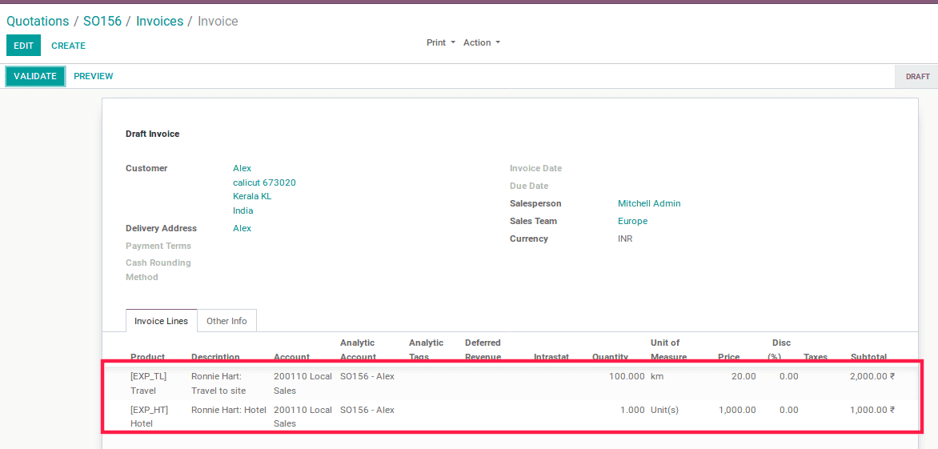The image size is (938, 449).
Task: Click SO156 - Alex in Travel row
Action: click(367, 377)
